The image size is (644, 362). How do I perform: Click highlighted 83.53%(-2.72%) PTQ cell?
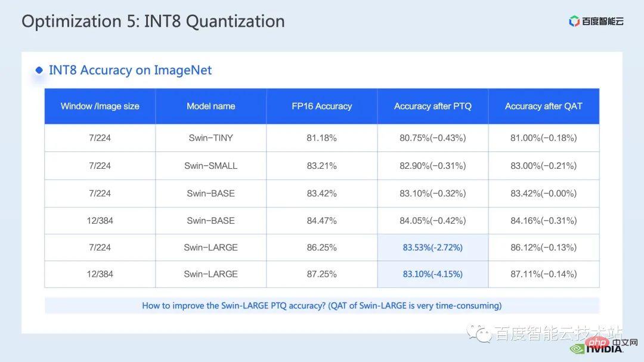click(432, 247)
